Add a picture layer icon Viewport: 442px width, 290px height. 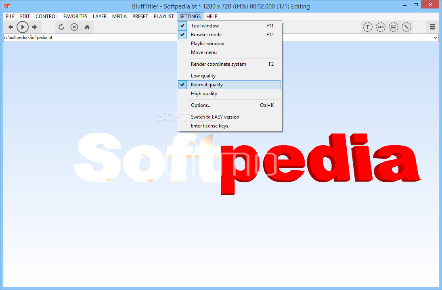click(394, 27)
